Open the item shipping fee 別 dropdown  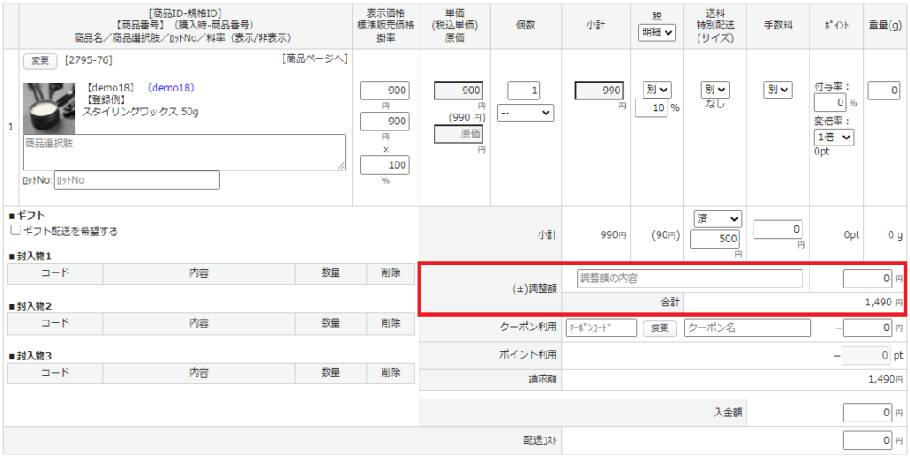click(x=714, y=90)
